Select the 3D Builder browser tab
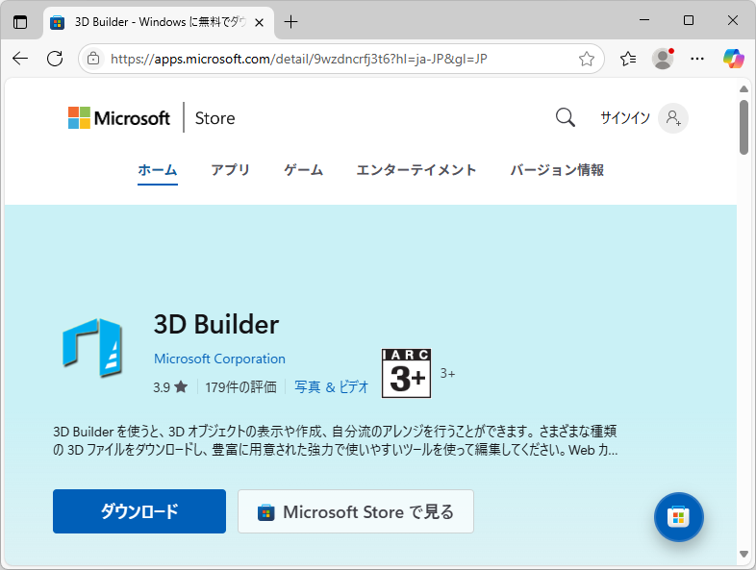This screenshot has height=570, width=756. point(159,22)
